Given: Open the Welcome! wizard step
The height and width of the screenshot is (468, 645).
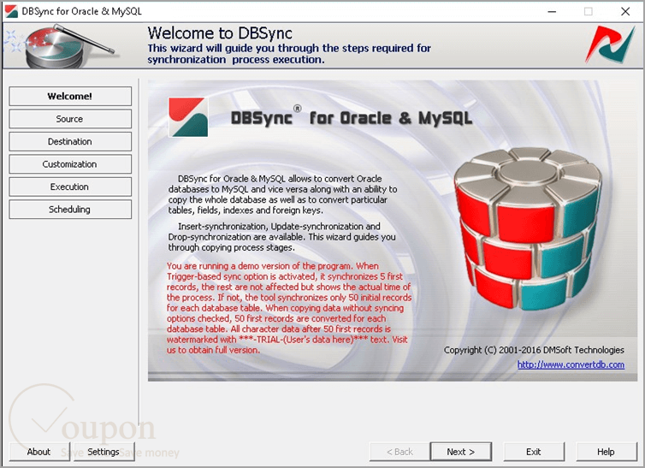Looking at the screenshot, I should coord(70,96).
